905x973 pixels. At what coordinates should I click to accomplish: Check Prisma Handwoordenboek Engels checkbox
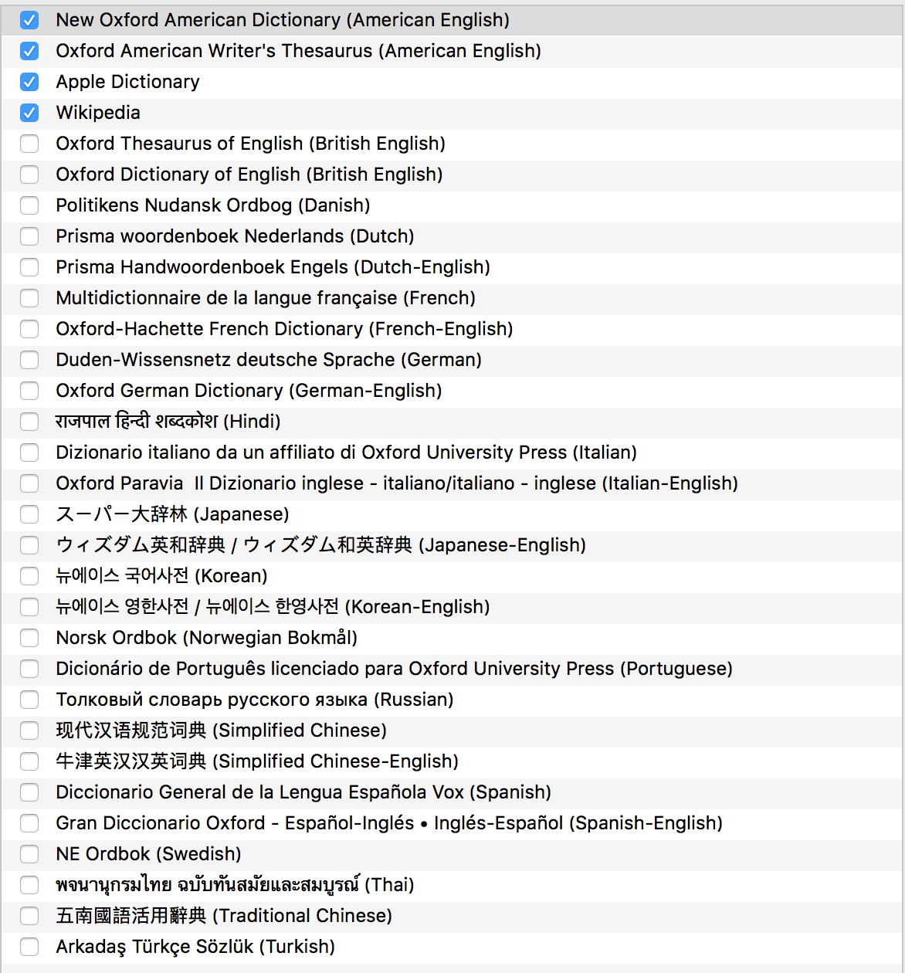29,267
